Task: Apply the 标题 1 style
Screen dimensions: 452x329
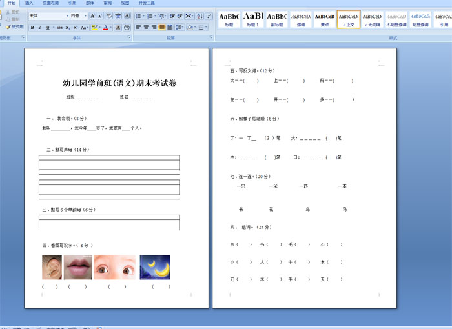Action: click(x=253, y=19)
